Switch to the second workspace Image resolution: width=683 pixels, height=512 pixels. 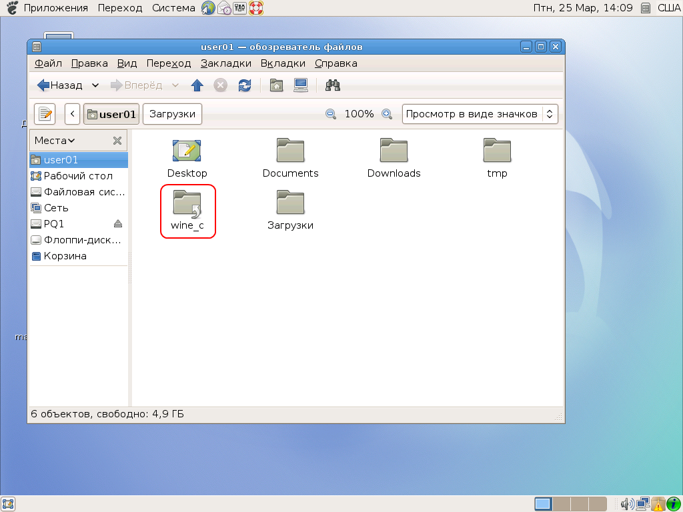coord(562,504)
